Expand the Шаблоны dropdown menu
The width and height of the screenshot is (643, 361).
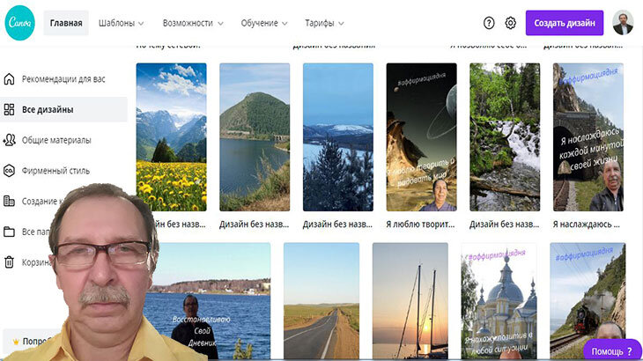pyautogui.click(x=121, y=24)
